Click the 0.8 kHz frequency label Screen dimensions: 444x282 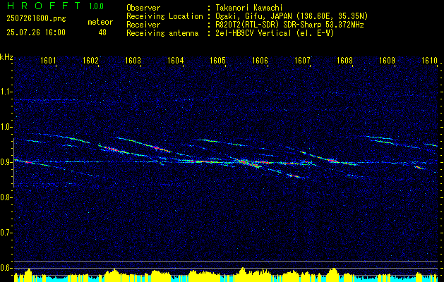click(6, 197)
